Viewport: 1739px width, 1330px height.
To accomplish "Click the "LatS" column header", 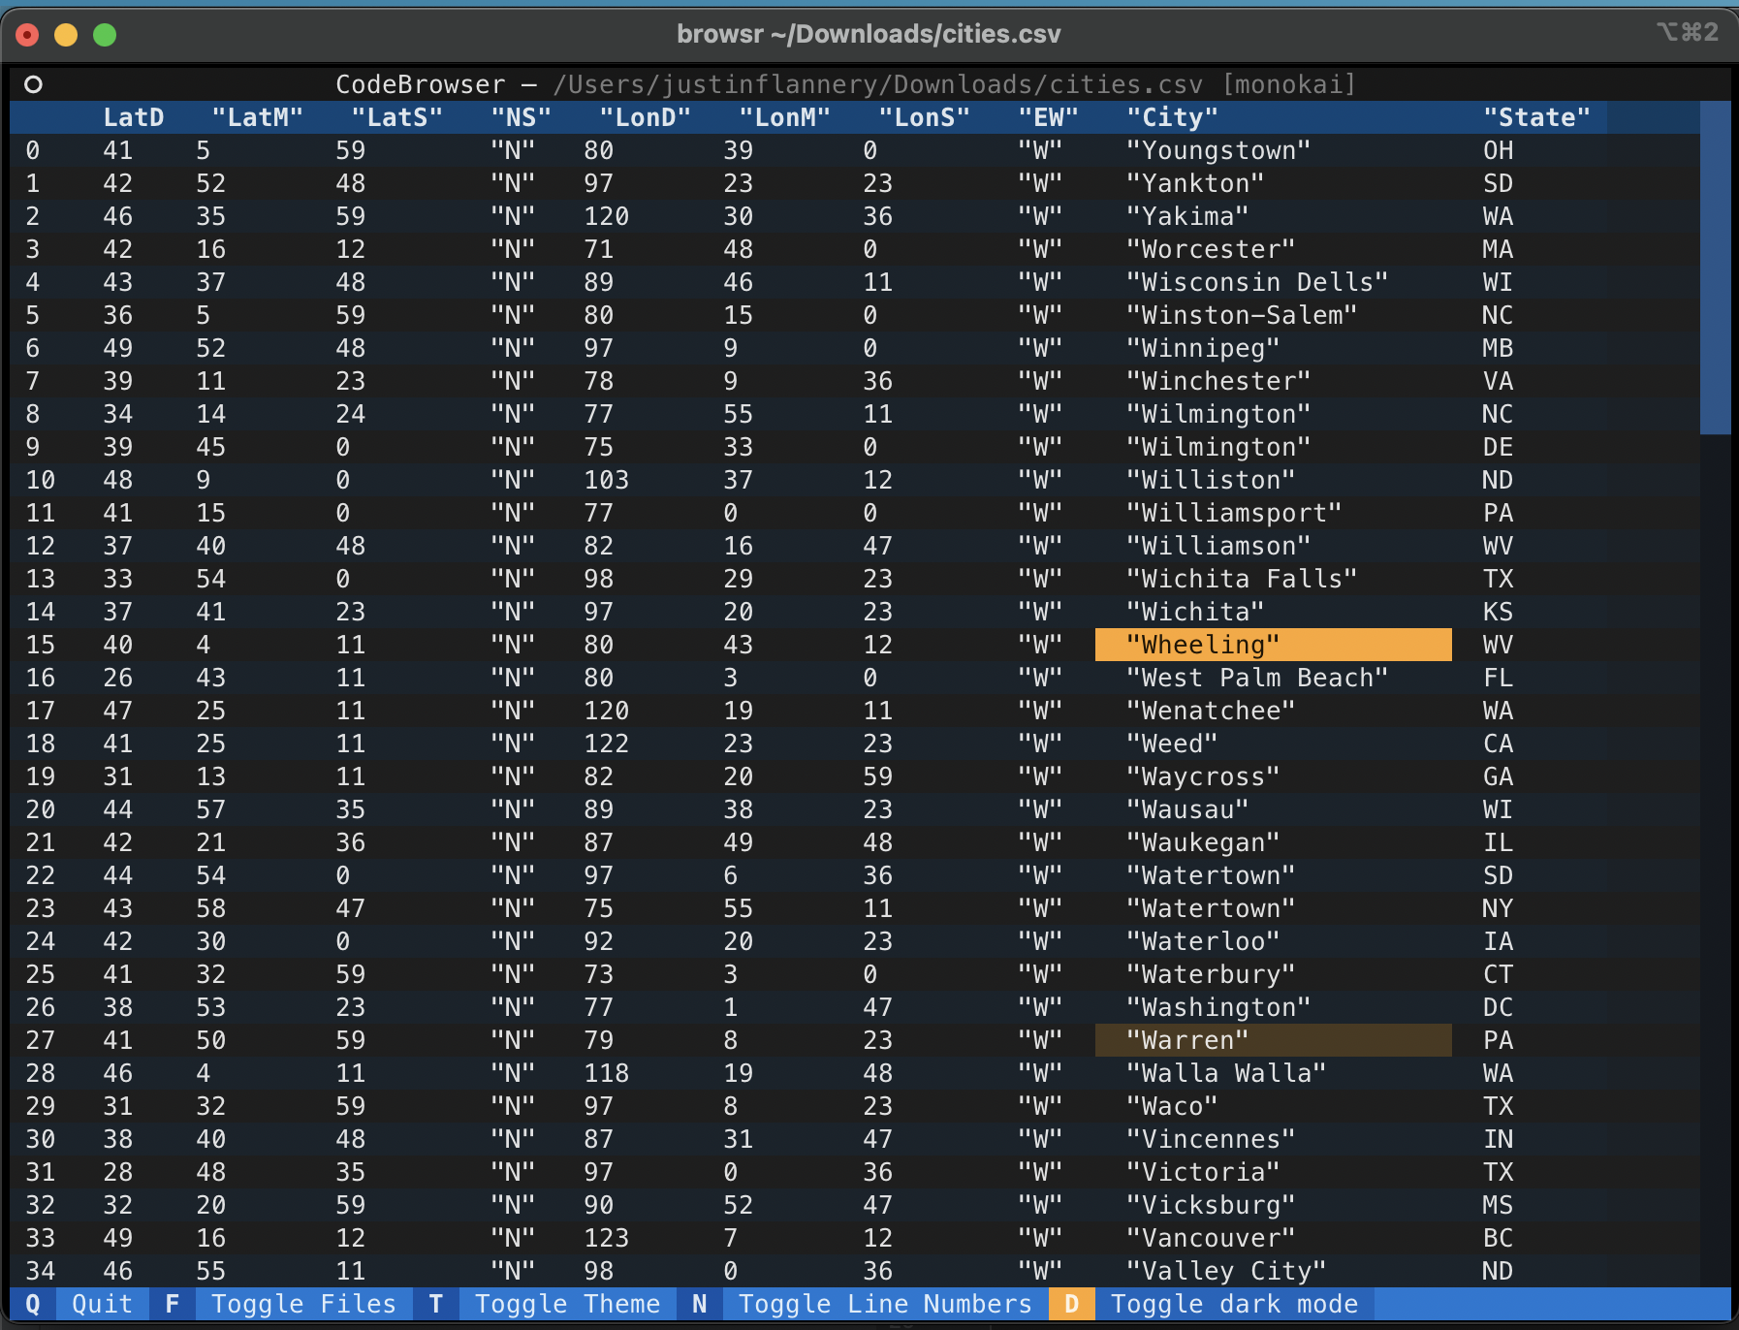I will [x=397, y=117].
